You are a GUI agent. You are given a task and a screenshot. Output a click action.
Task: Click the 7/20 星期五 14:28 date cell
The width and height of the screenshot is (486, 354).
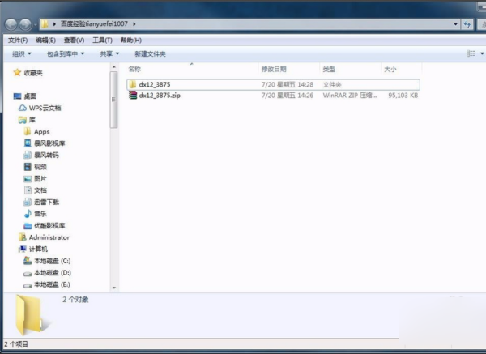[x=288, y=84]
